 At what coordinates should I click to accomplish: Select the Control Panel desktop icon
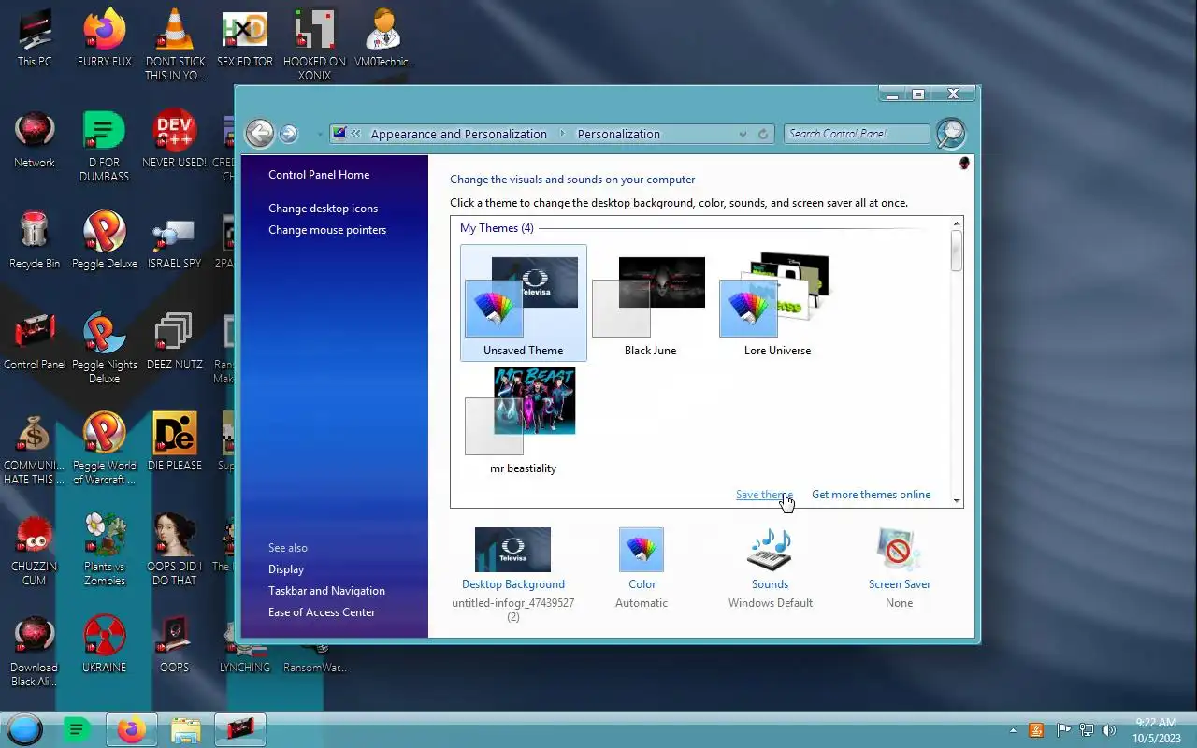(x=35, y=341)
